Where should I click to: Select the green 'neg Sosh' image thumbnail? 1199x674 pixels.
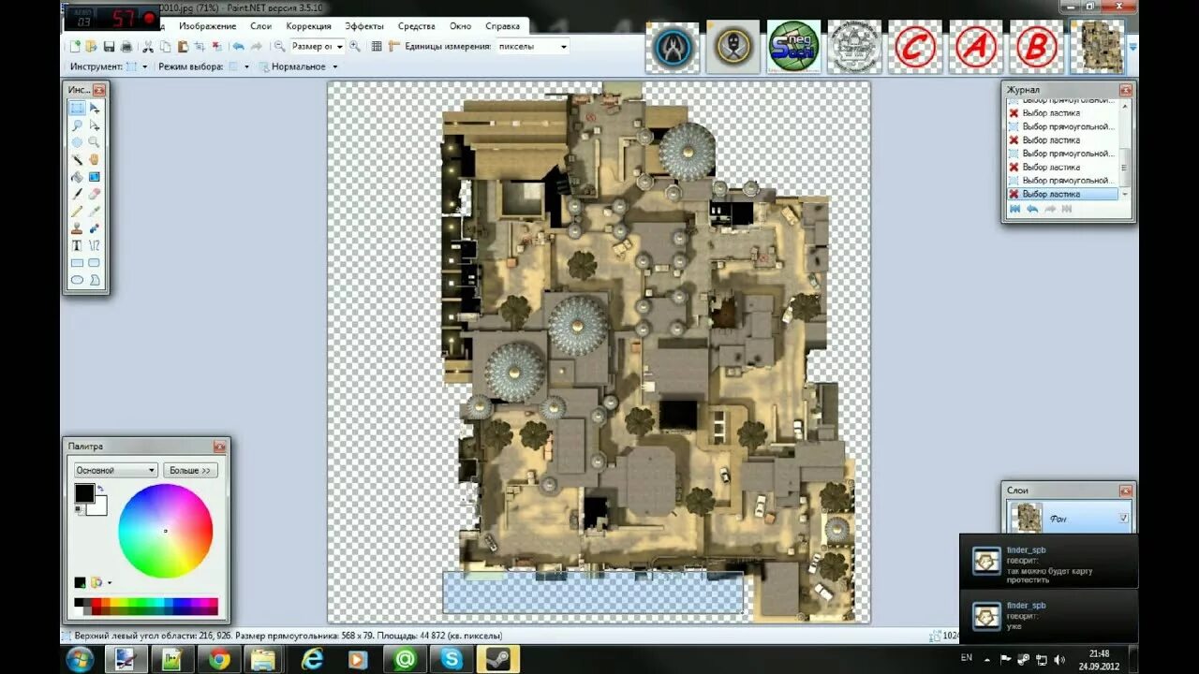(793, 47)
